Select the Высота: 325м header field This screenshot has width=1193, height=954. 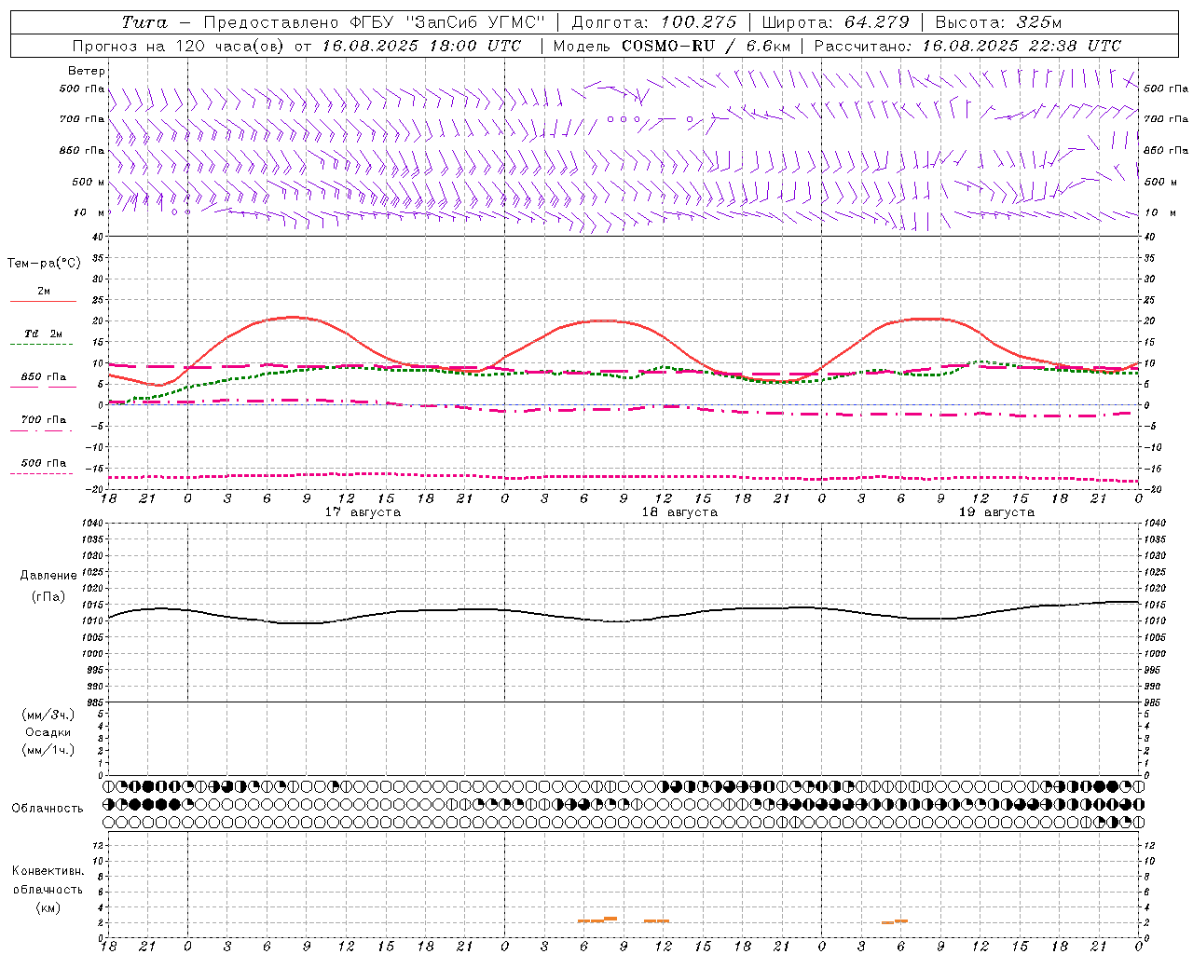tap(998, 22)
